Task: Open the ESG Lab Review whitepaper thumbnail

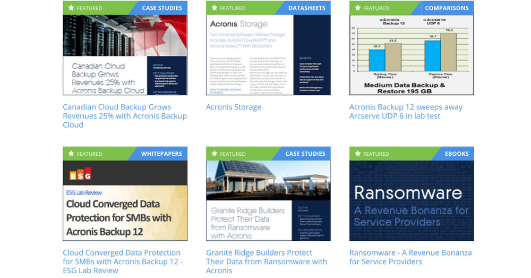Action: coord(125,201)
